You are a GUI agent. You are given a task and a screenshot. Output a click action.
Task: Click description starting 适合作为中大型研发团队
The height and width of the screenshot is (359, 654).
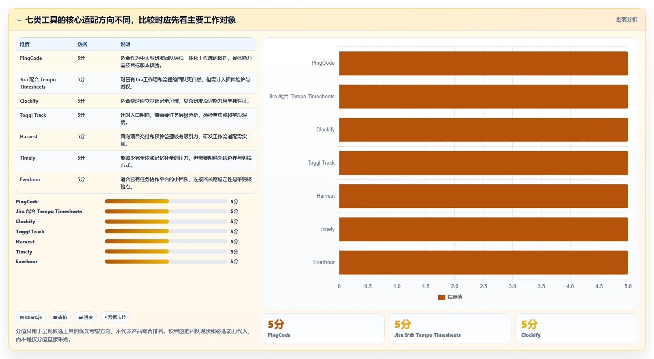click(x=186, y=62)
